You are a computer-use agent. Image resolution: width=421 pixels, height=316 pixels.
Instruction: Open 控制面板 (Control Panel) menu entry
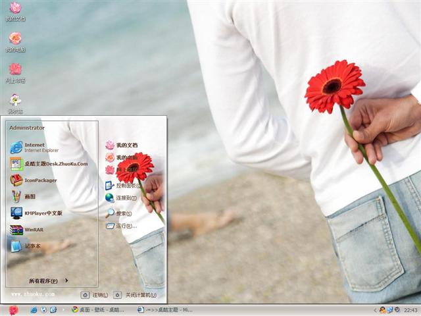125,186
